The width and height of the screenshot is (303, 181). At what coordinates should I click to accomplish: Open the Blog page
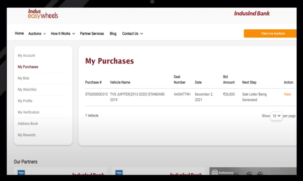(113, 34)
